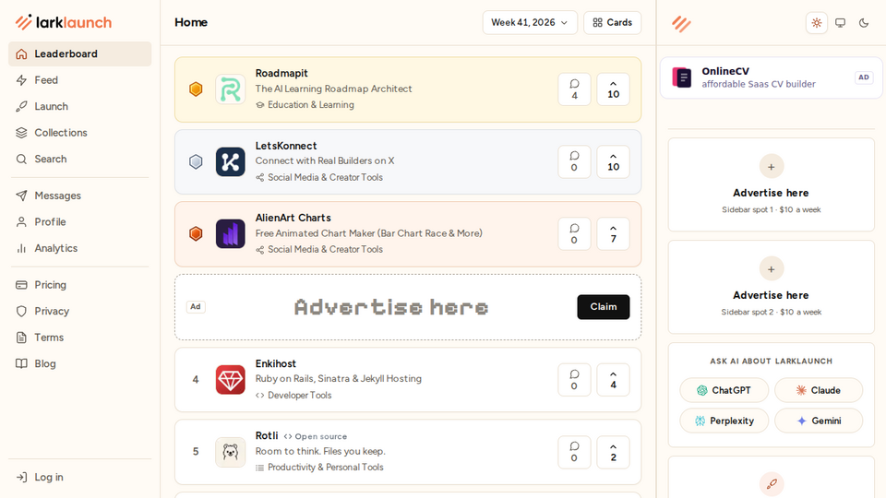Click the Profile person icon
Viewport: 886px width, 498px height.
(x=21, y=222)
